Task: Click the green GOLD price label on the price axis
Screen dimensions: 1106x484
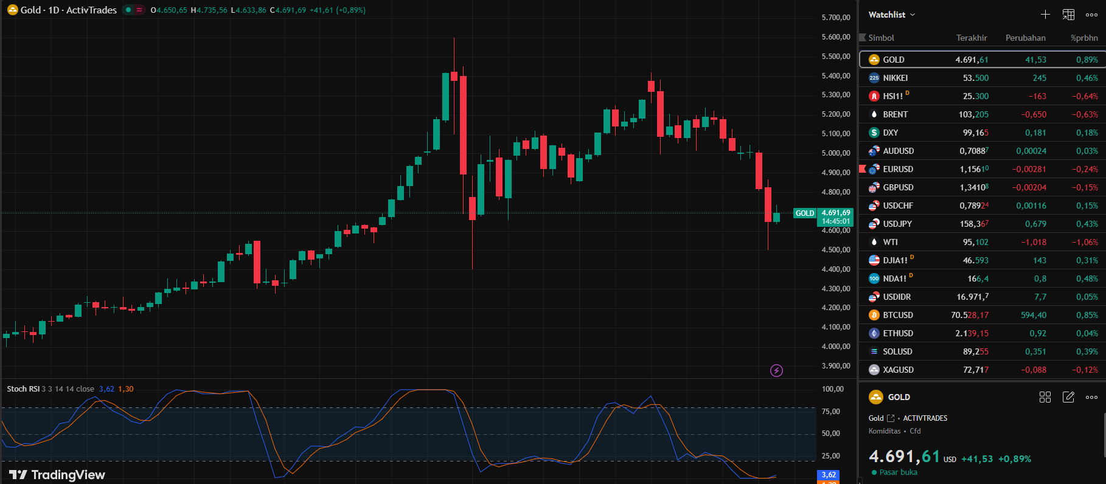Action: [x=805, y=213]
